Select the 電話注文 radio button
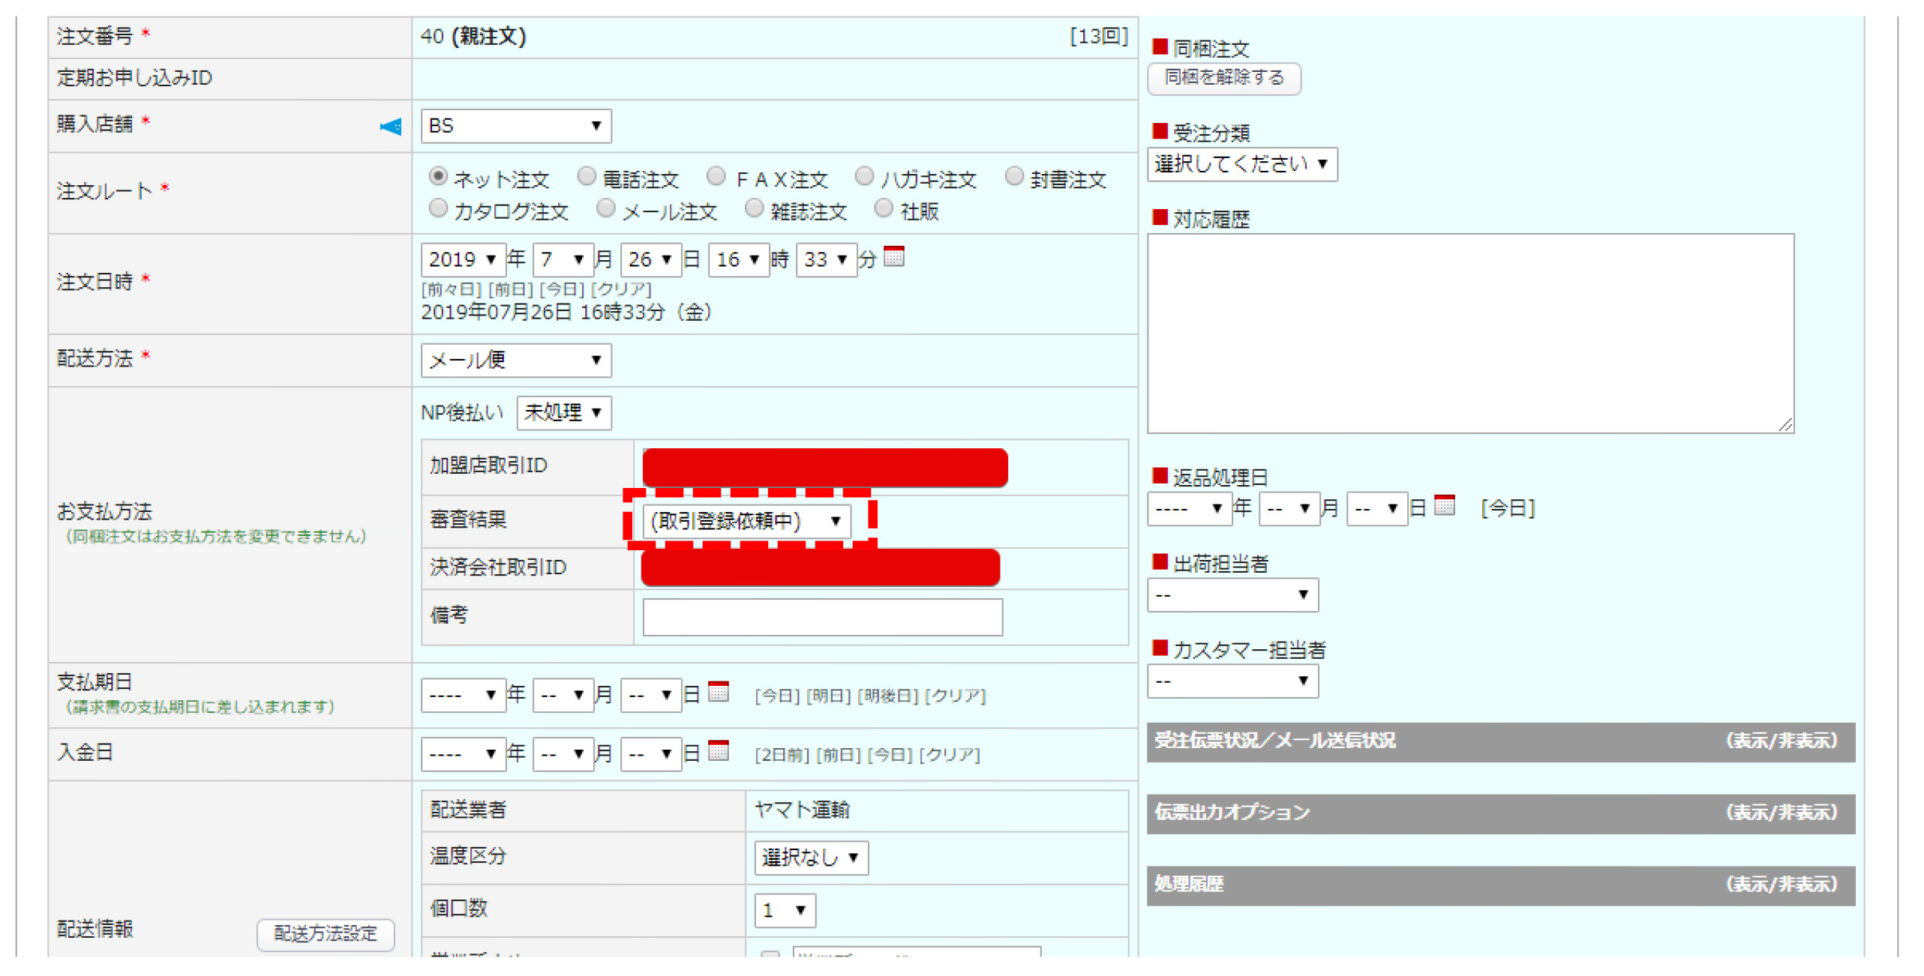Image resolution: width=1924 pixels, height=976 pixels. click(x=586, y=177)
